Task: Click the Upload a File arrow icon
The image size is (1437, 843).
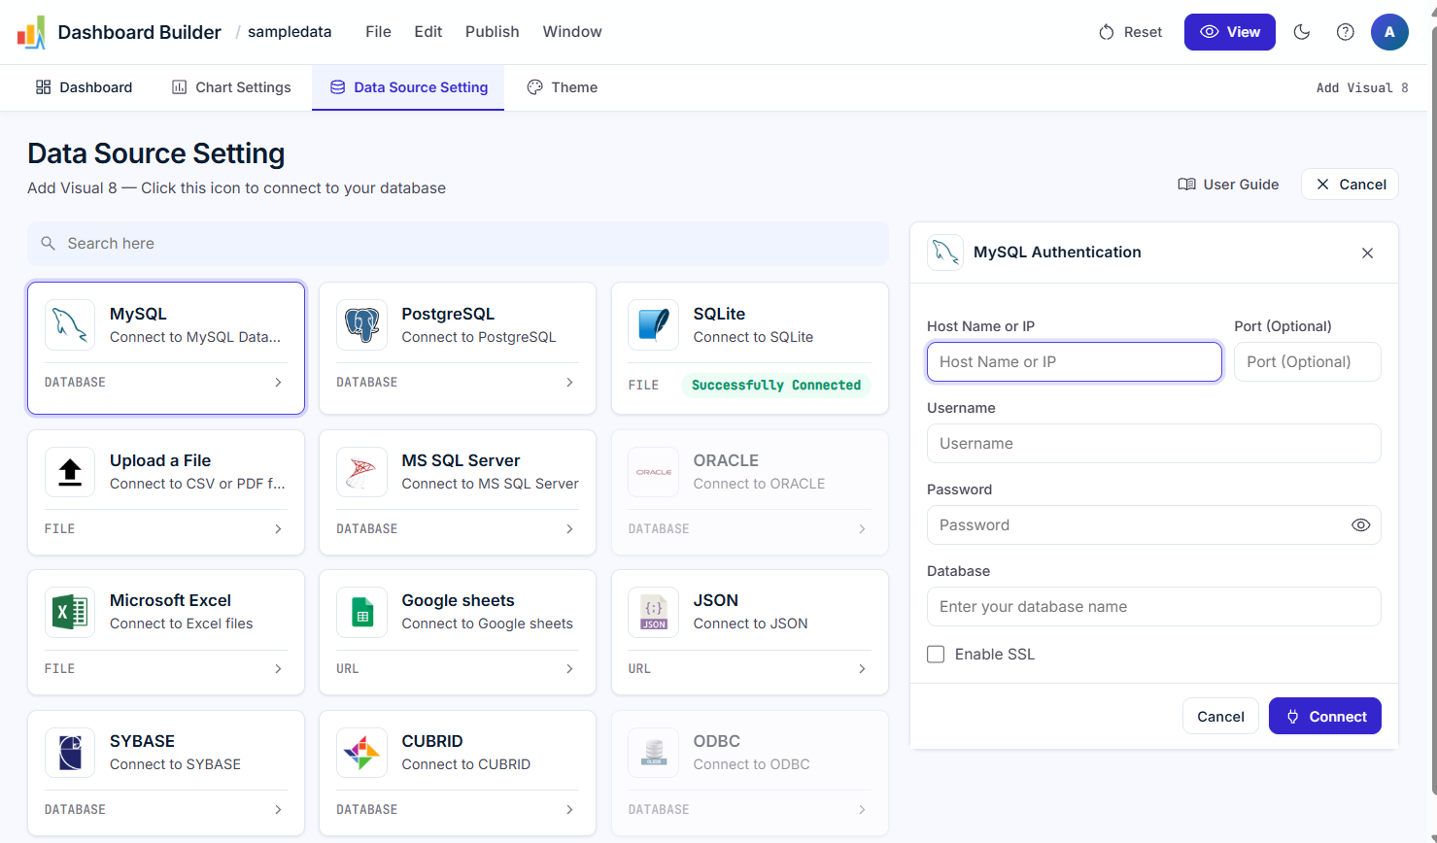Action: point(70,472)
